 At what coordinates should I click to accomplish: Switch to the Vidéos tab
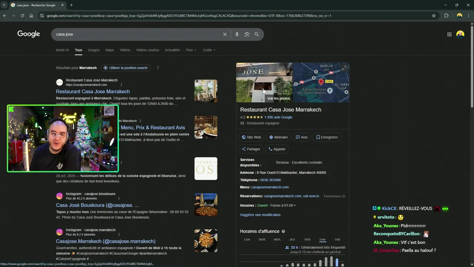[x=125, y=50]
